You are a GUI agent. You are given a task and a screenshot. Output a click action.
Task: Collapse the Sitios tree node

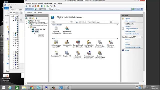pyautogui.click(x=29, y=27)
